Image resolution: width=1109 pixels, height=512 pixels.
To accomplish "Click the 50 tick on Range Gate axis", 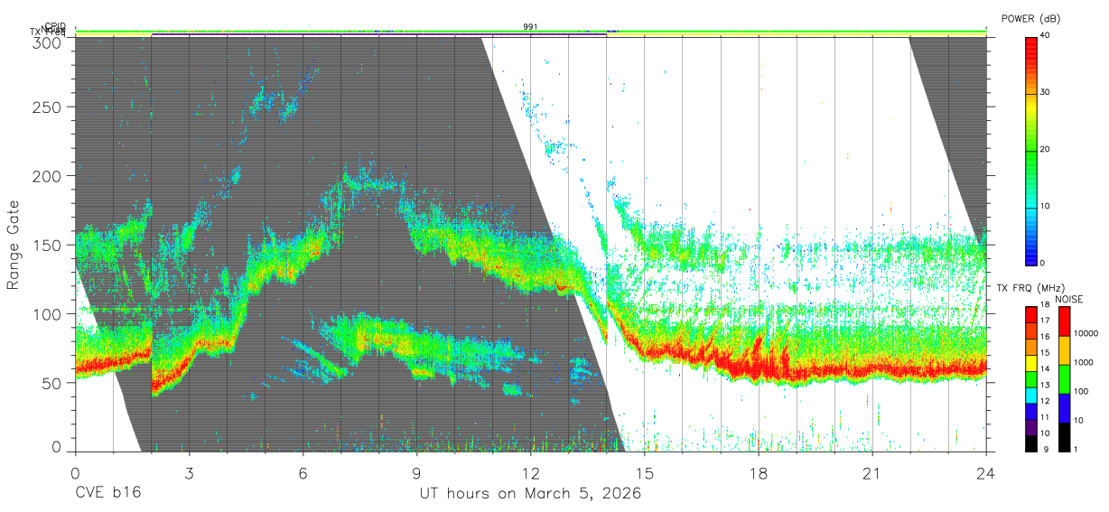I will [53, 382].
